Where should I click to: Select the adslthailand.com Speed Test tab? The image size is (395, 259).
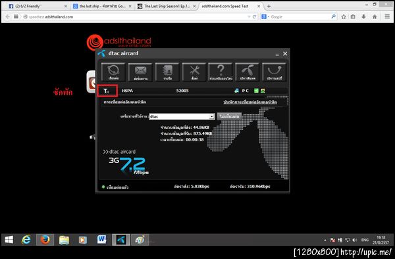tap(225, 6)
